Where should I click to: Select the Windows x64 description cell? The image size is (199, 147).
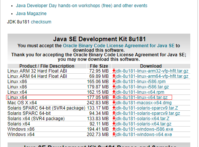(21, 135)
